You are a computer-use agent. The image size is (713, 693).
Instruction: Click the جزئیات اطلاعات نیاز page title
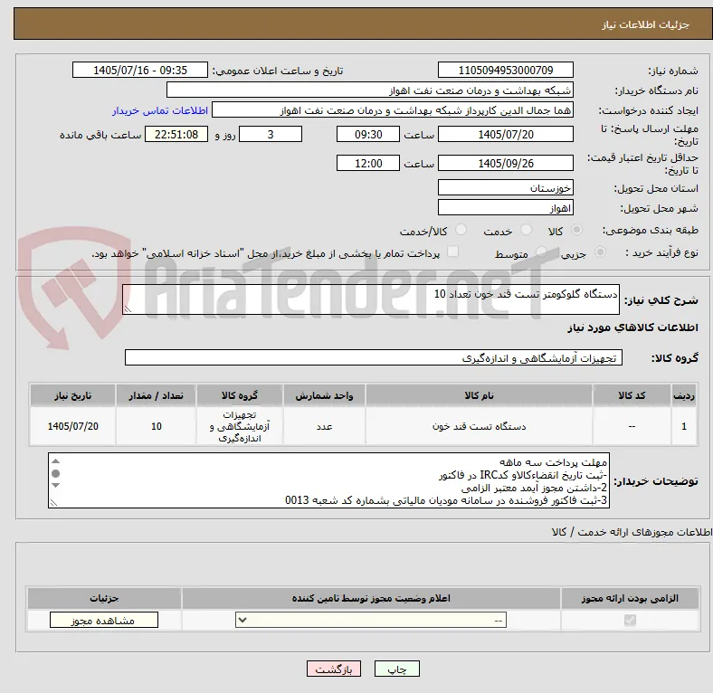click(x=646, y=24)
